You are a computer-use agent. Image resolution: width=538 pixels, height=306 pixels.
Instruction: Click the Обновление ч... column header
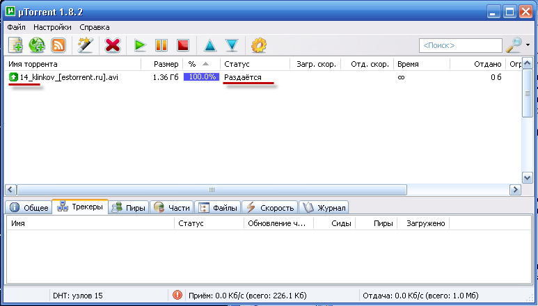[x=278, y=223]
